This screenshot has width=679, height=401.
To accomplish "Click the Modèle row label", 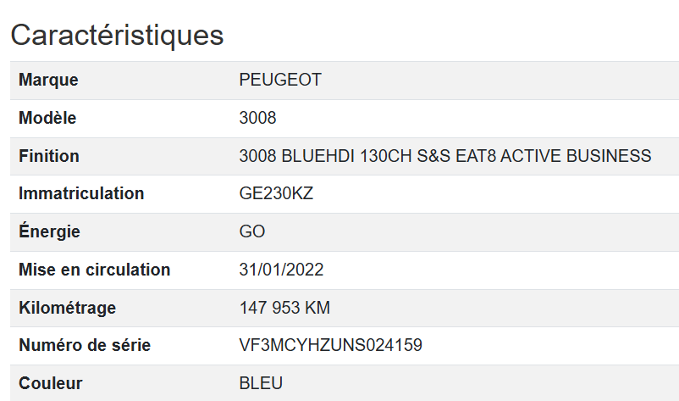I will click(47, 118).
